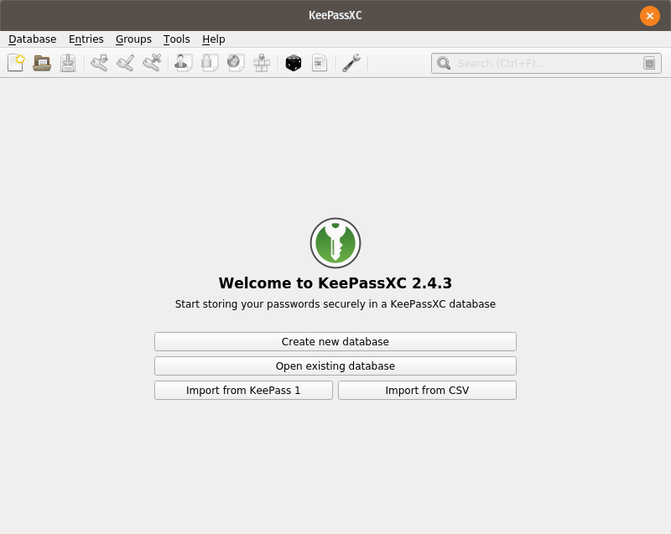Screen dimensions: 671x534
Task: Click Open existing database button
Action: click(x=335, y=366)
